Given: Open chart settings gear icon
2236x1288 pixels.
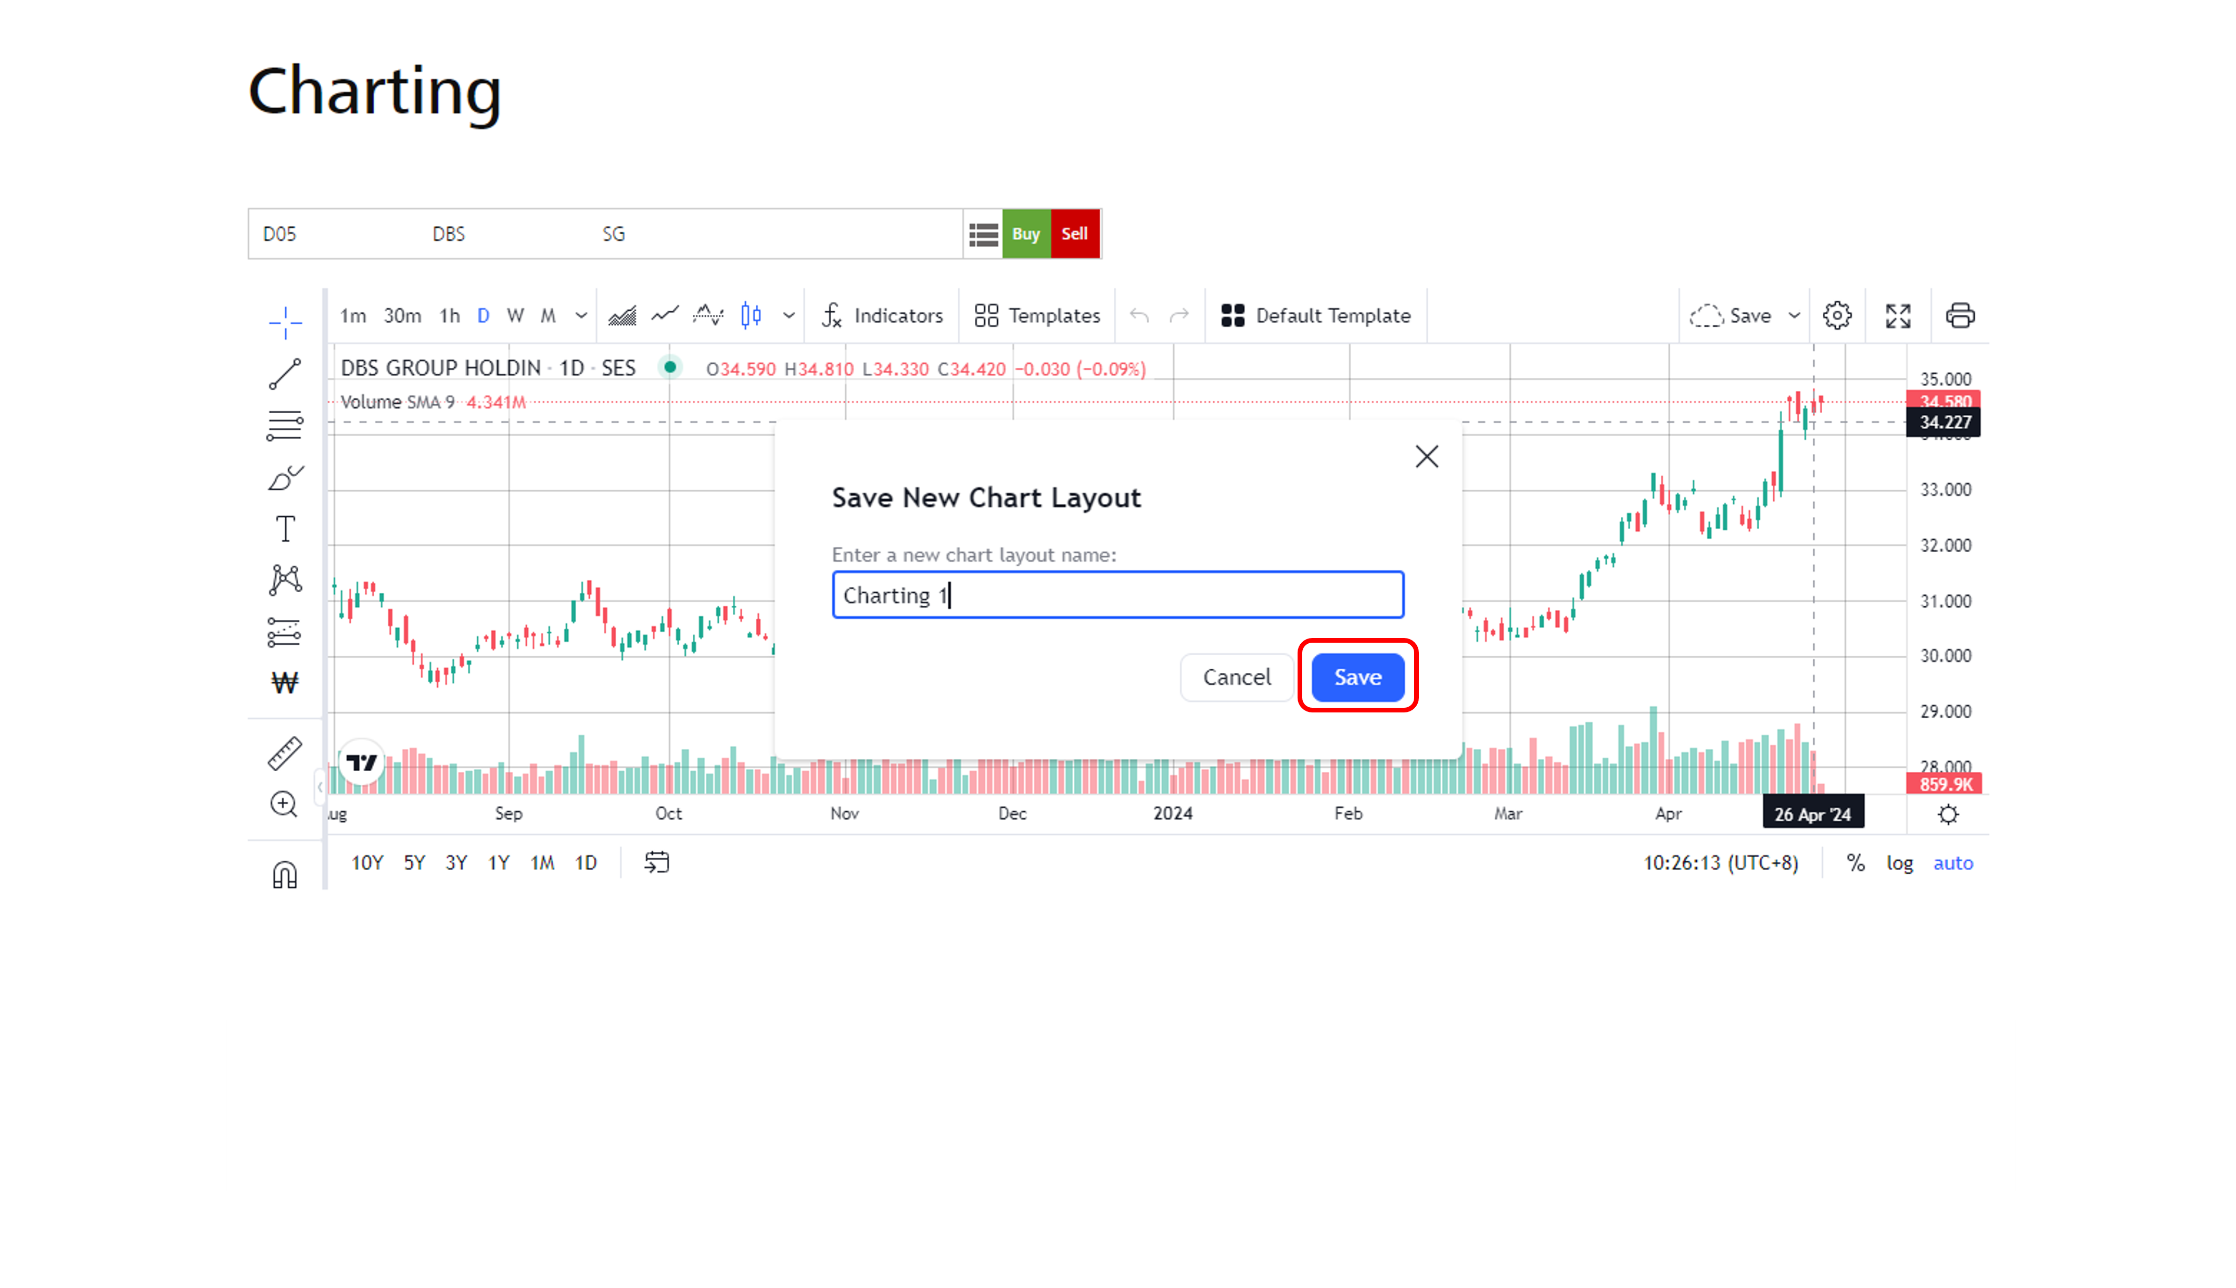Looking at the screenshot, I should [x=1837, y=316].
